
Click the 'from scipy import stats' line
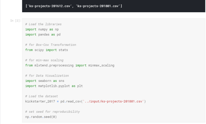click(47, 50)
